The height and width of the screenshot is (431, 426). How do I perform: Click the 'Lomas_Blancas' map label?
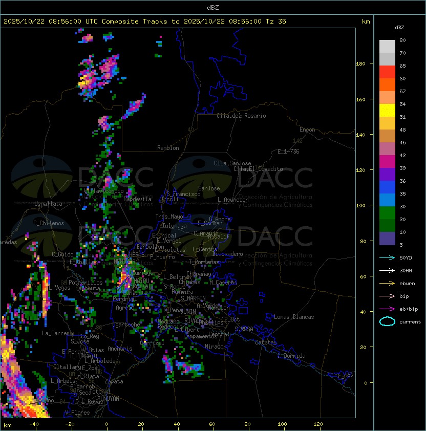coord(294,317)
